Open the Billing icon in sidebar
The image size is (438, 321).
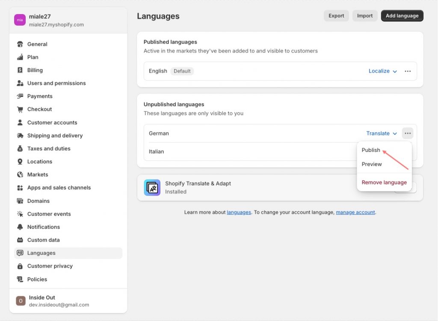point(20,70)
